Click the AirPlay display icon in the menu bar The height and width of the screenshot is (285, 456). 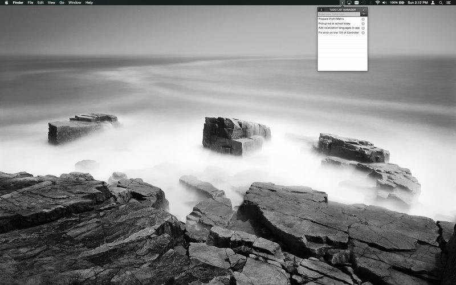coord(349,3)
